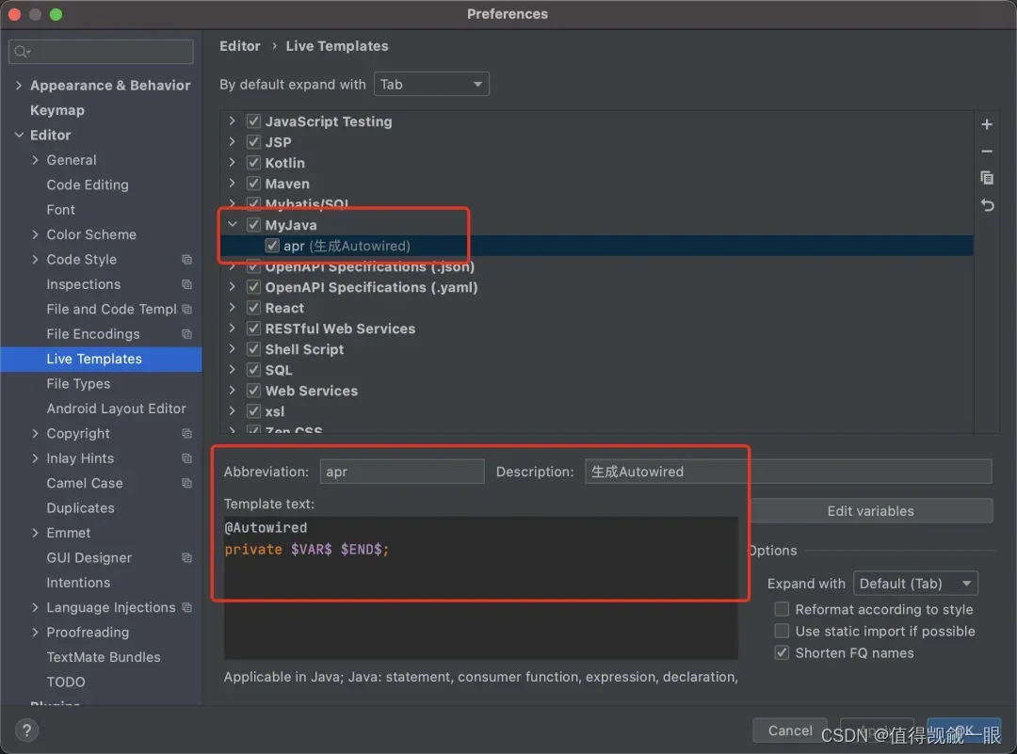Toggle the Web Services group checkbox
Viewport: 1017px width, 754px height.
click(253, 391)
